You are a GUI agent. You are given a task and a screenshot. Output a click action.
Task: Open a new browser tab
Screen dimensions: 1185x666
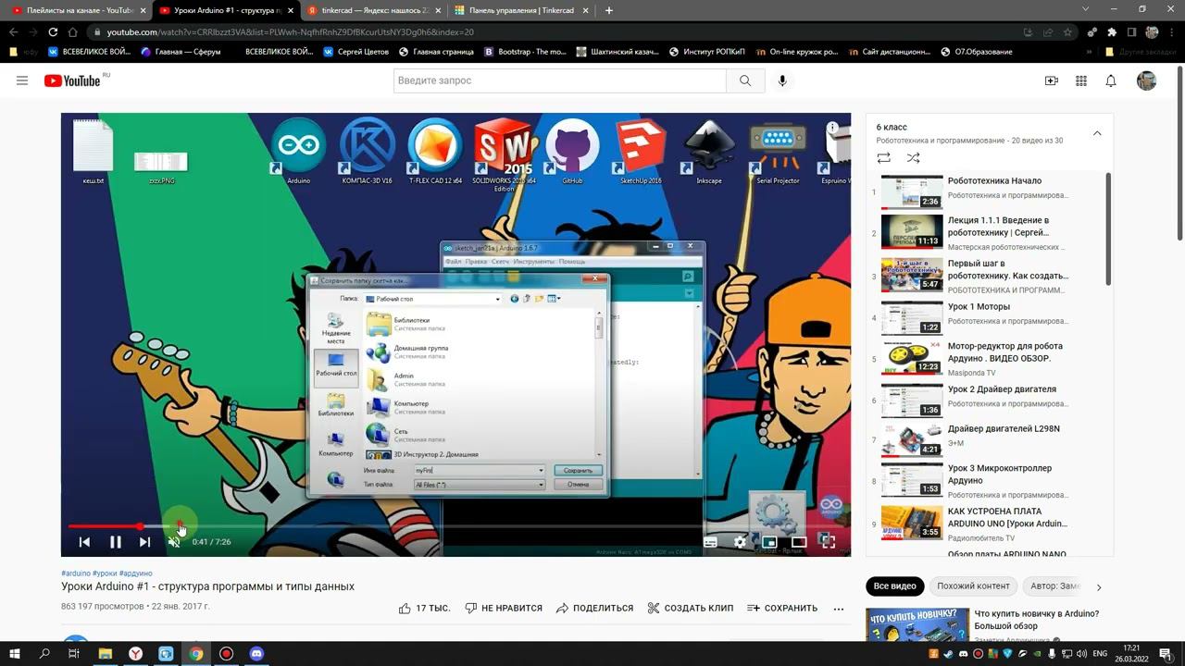coord(609,10)
